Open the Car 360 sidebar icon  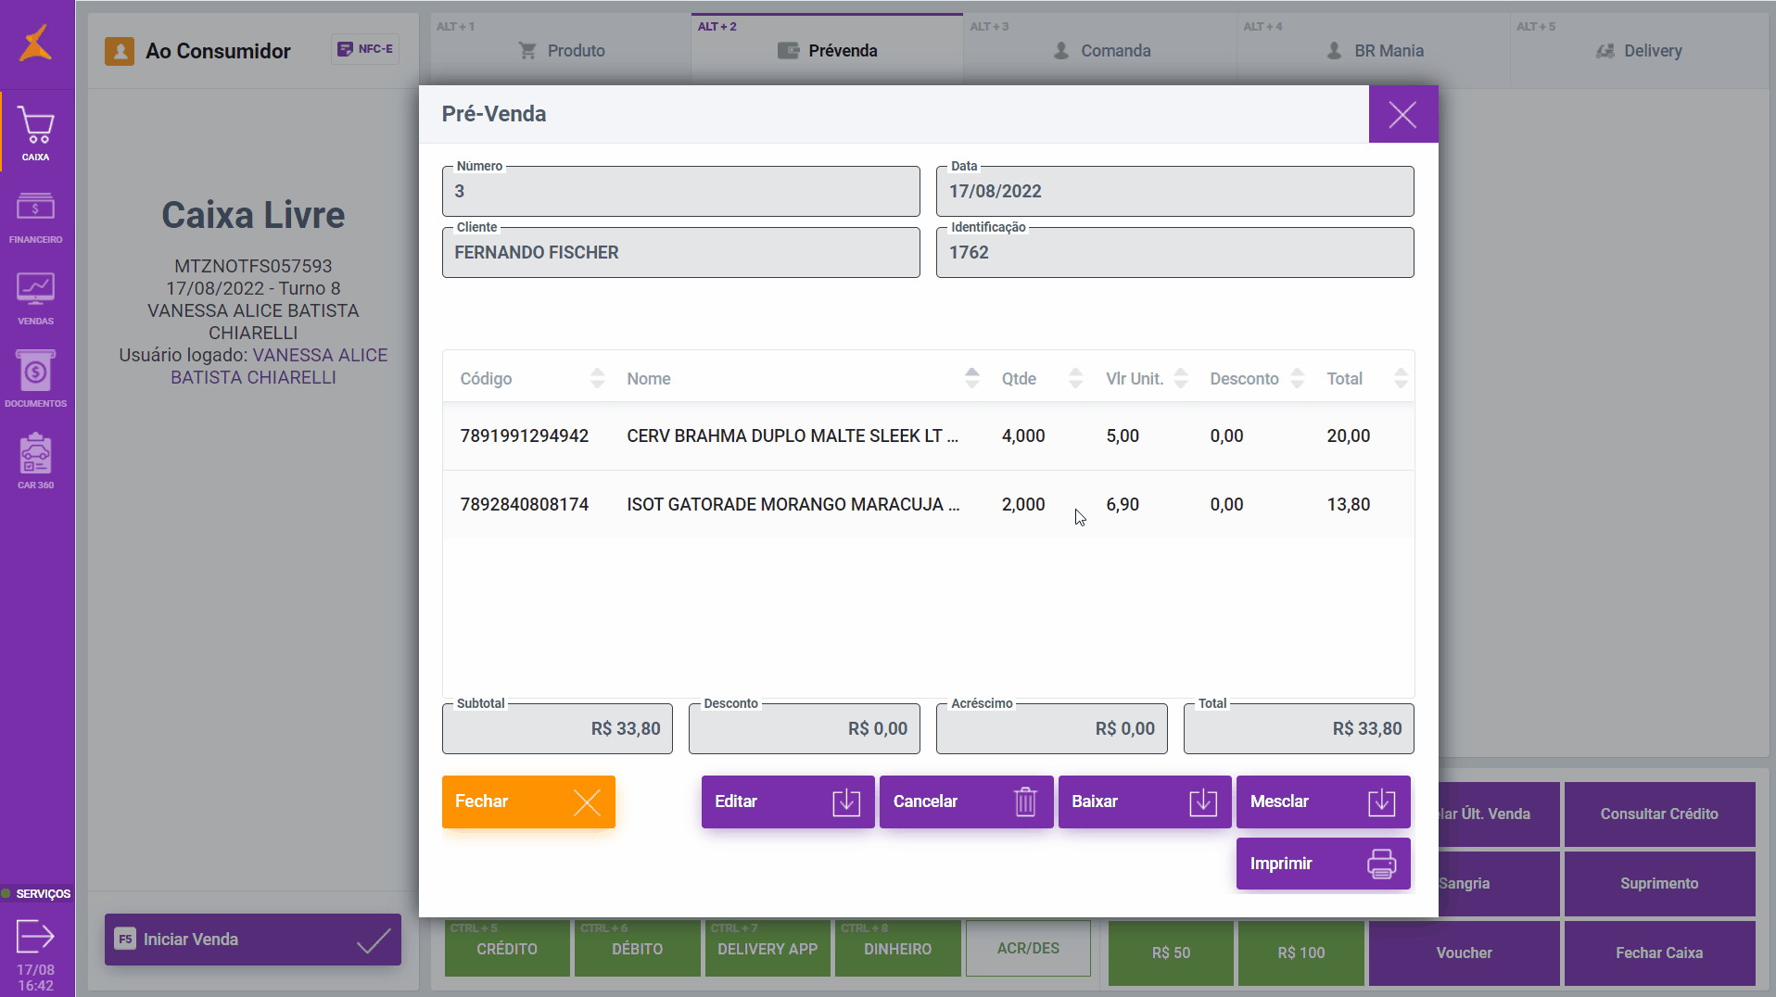(36, 454)
